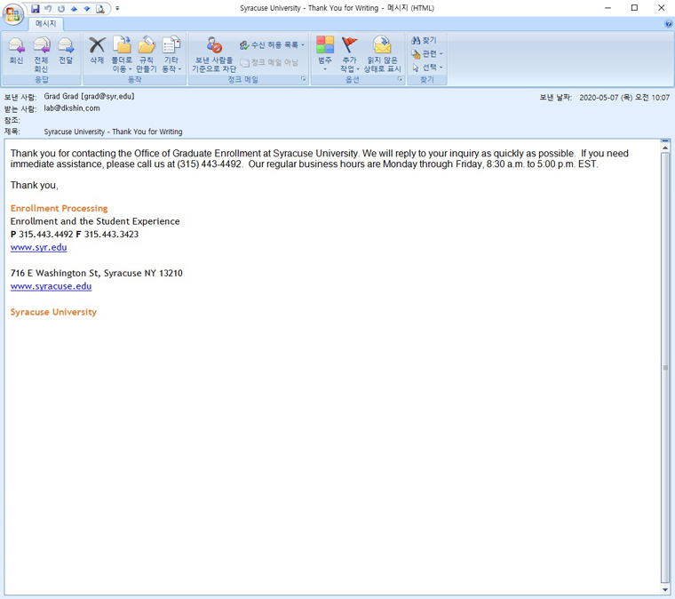The width and height of the screenshot is (675, 599).
Task: Customize quick access toolbar dropdown
Action: tap(117, 8)
